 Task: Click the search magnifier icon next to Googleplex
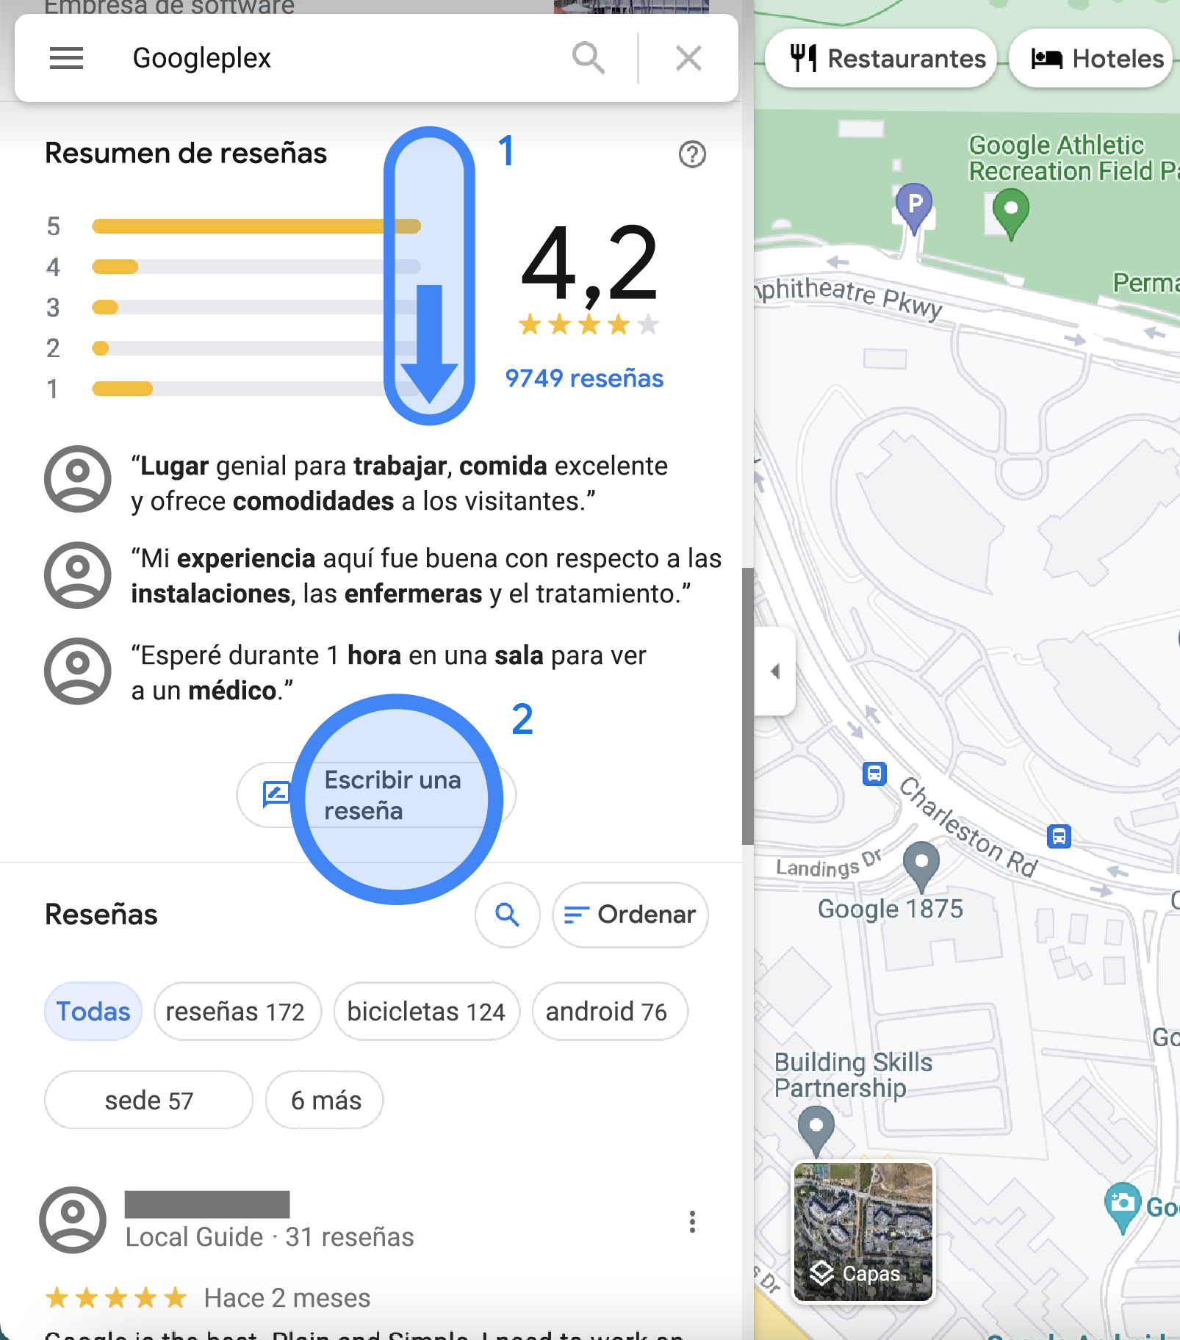pos(589,58)
